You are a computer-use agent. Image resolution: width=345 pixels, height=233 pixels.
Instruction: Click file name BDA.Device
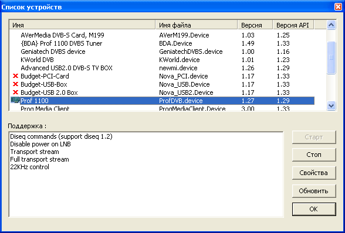click(175, 43)
